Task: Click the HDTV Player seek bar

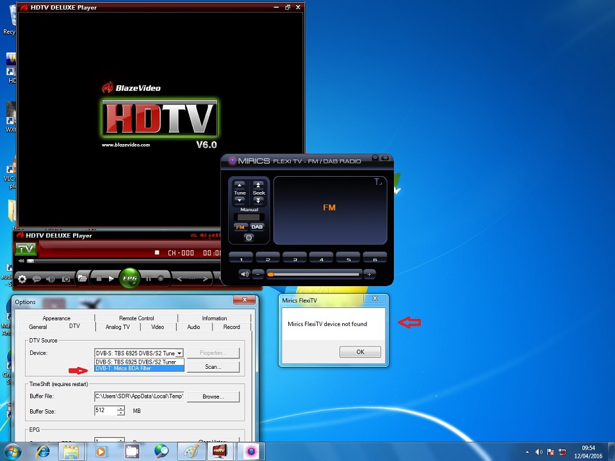Action: tap(126, 261)
